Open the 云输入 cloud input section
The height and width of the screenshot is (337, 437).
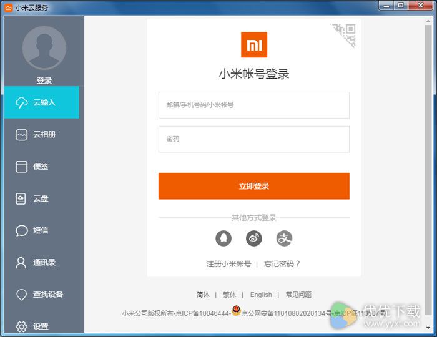point(42,102)
